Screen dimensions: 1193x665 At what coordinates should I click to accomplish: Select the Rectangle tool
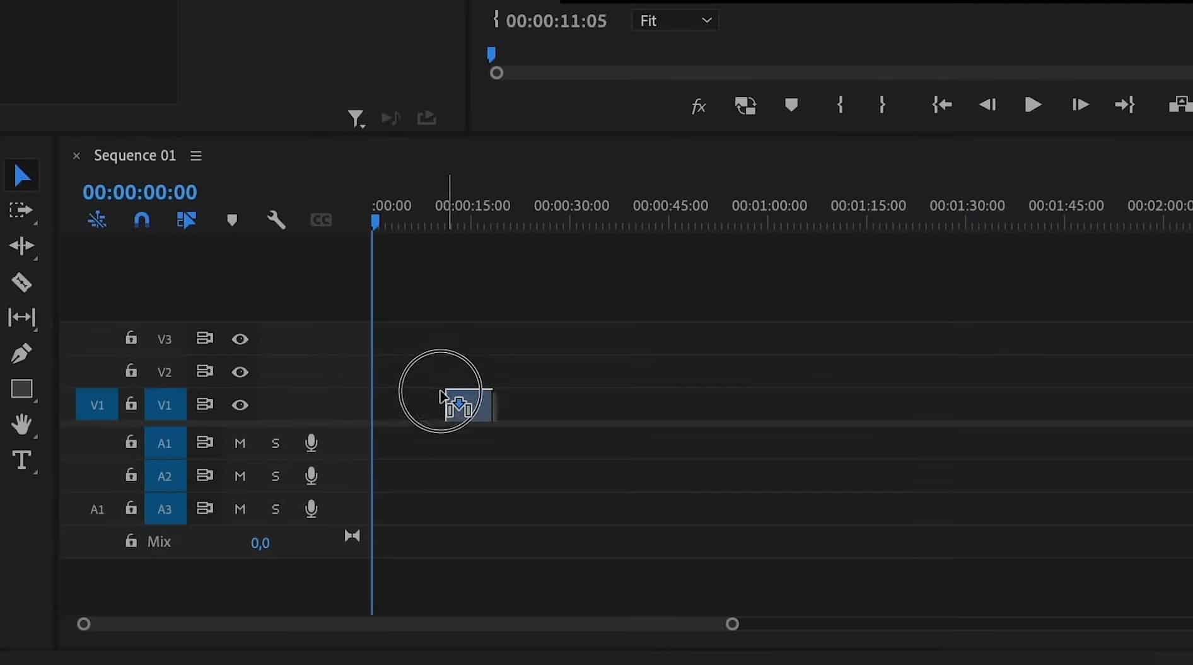point(22,389)
